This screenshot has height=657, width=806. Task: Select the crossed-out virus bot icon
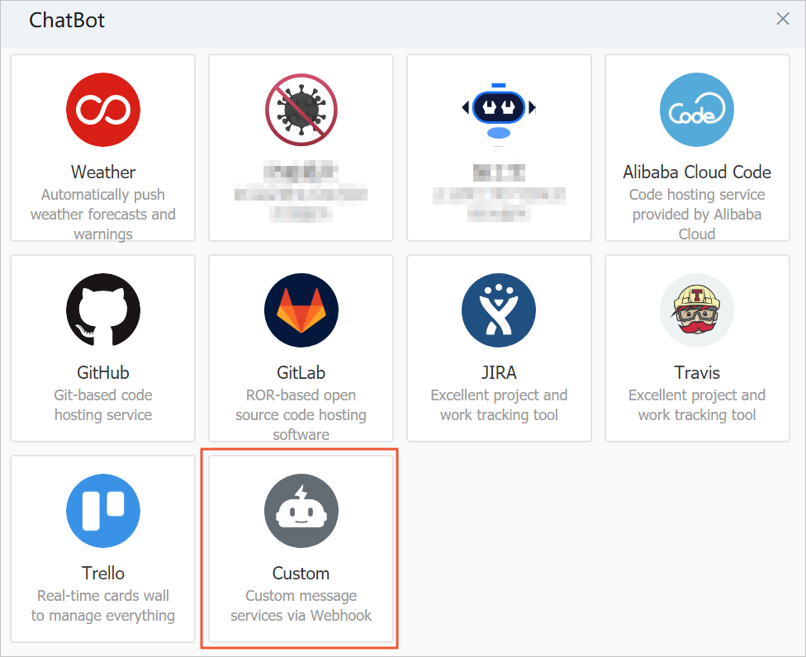pos(301,110)
